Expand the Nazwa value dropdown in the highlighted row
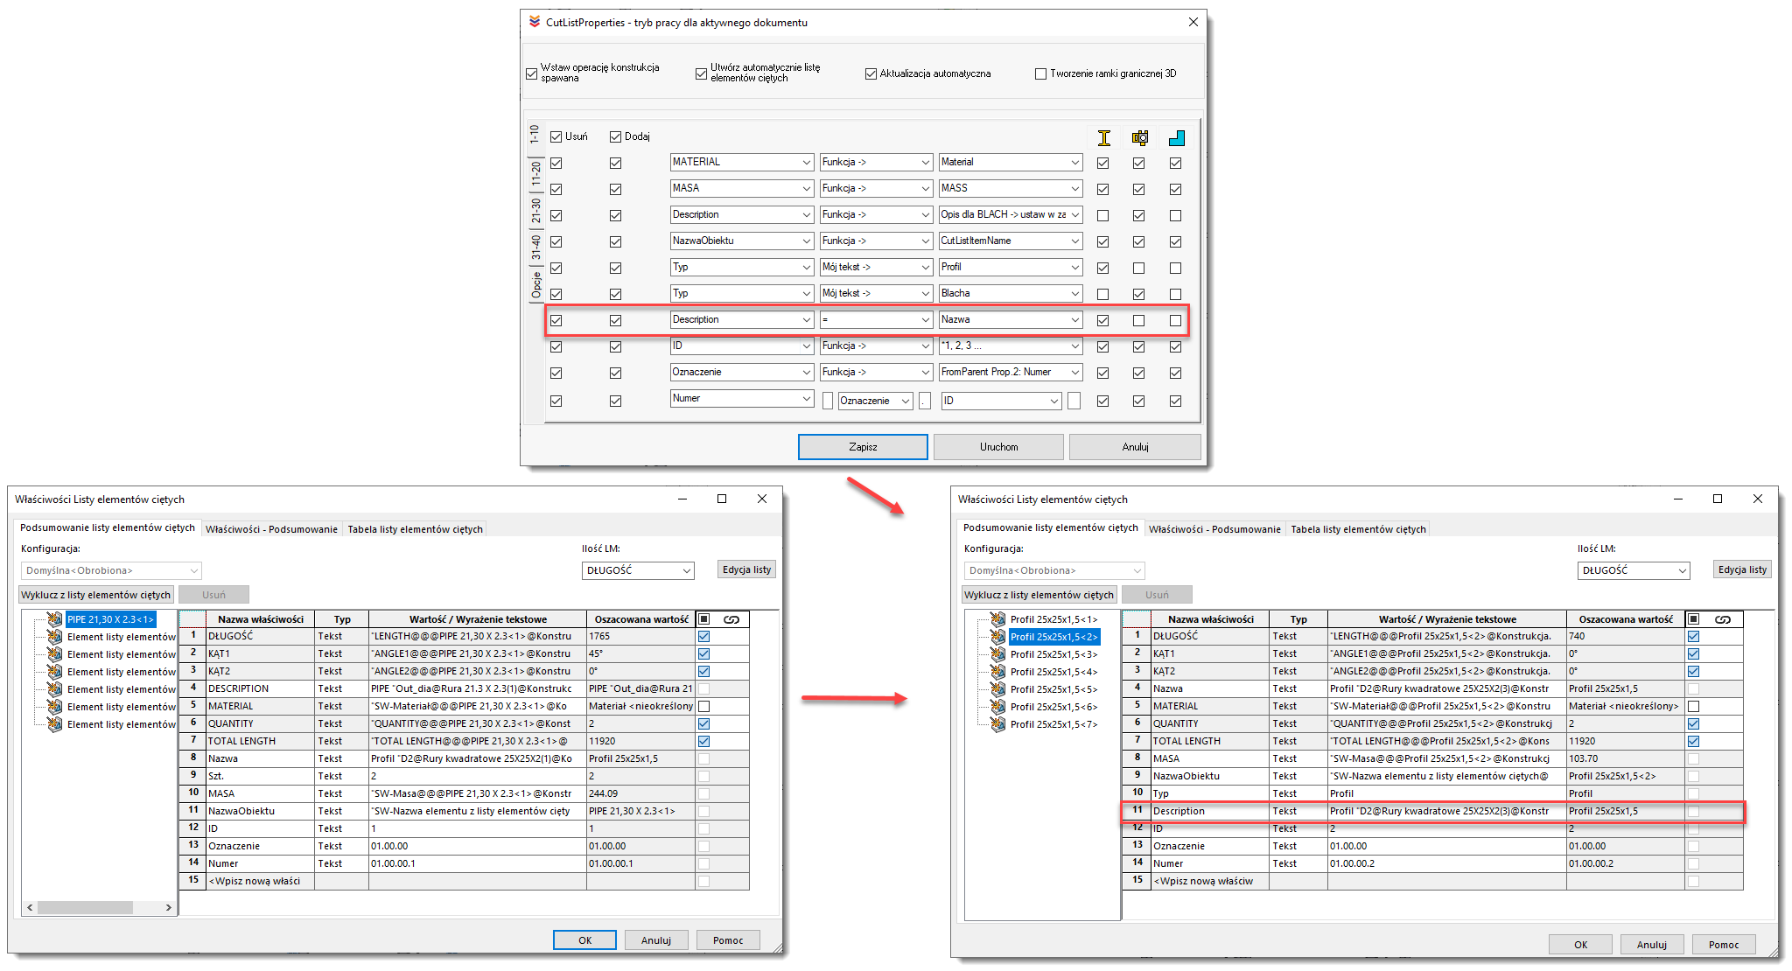 tap(1074, 319)
